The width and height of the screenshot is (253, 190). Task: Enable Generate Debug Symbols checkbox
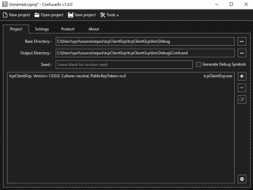pyautogui.click(x=198, y=64)
